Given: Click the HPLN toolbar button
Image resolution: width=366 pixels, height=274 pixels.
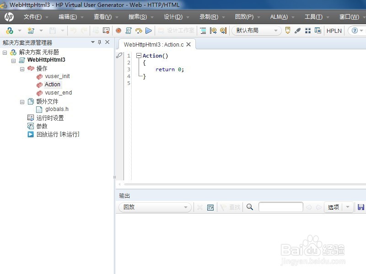Looking at the screenshot, I should point(334,31).
